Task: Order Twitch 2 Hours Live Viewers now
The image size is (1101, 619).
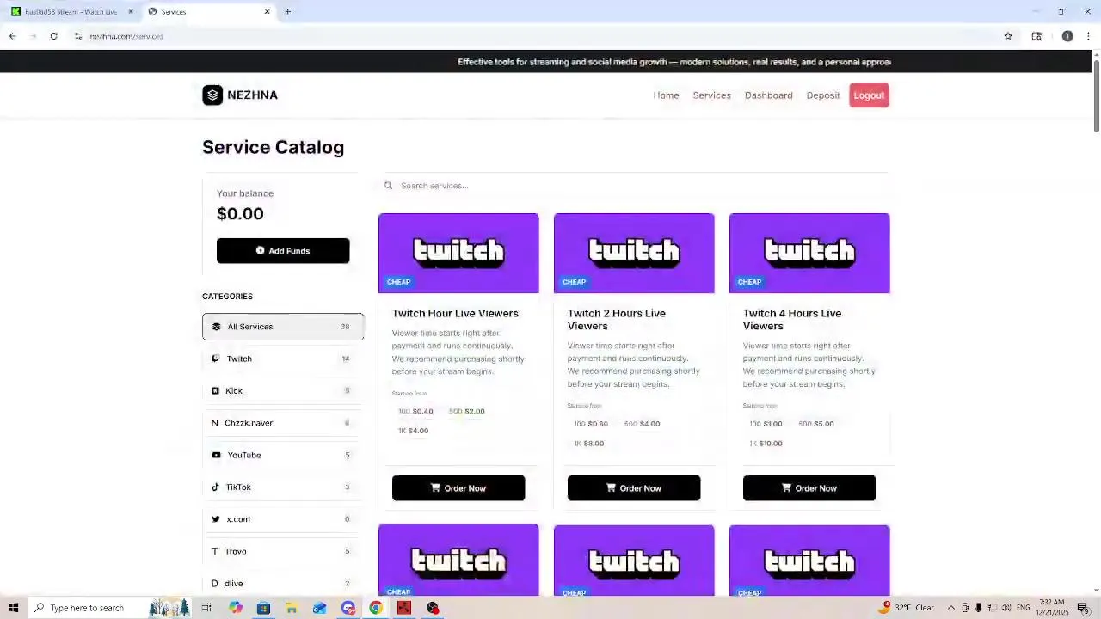Action: click(x=634, y=488)
